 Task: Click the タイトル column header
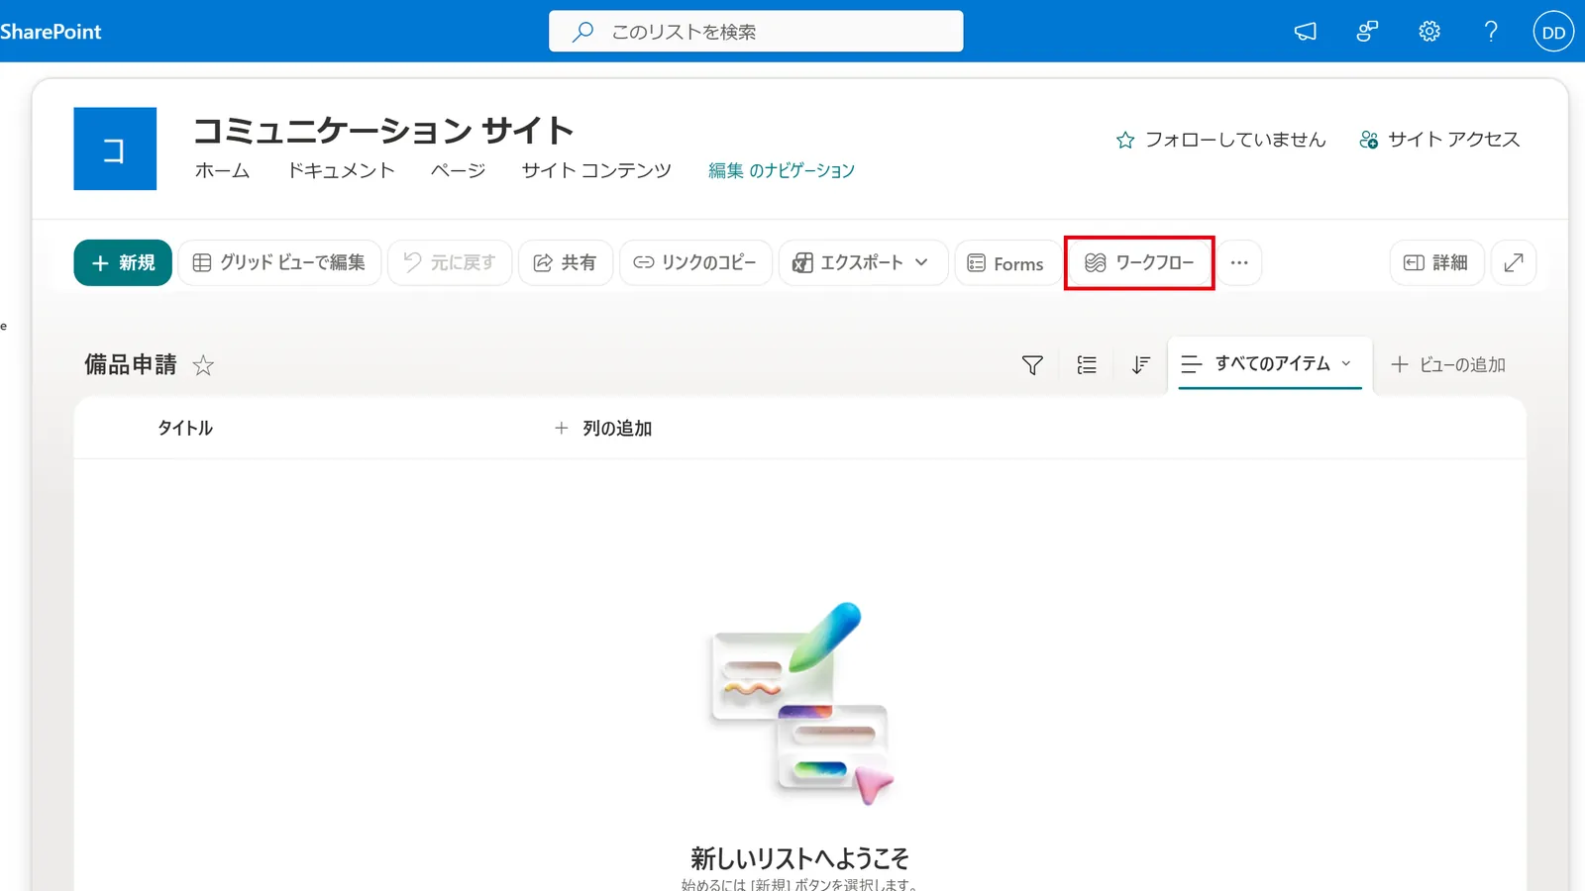click(185, 429)
